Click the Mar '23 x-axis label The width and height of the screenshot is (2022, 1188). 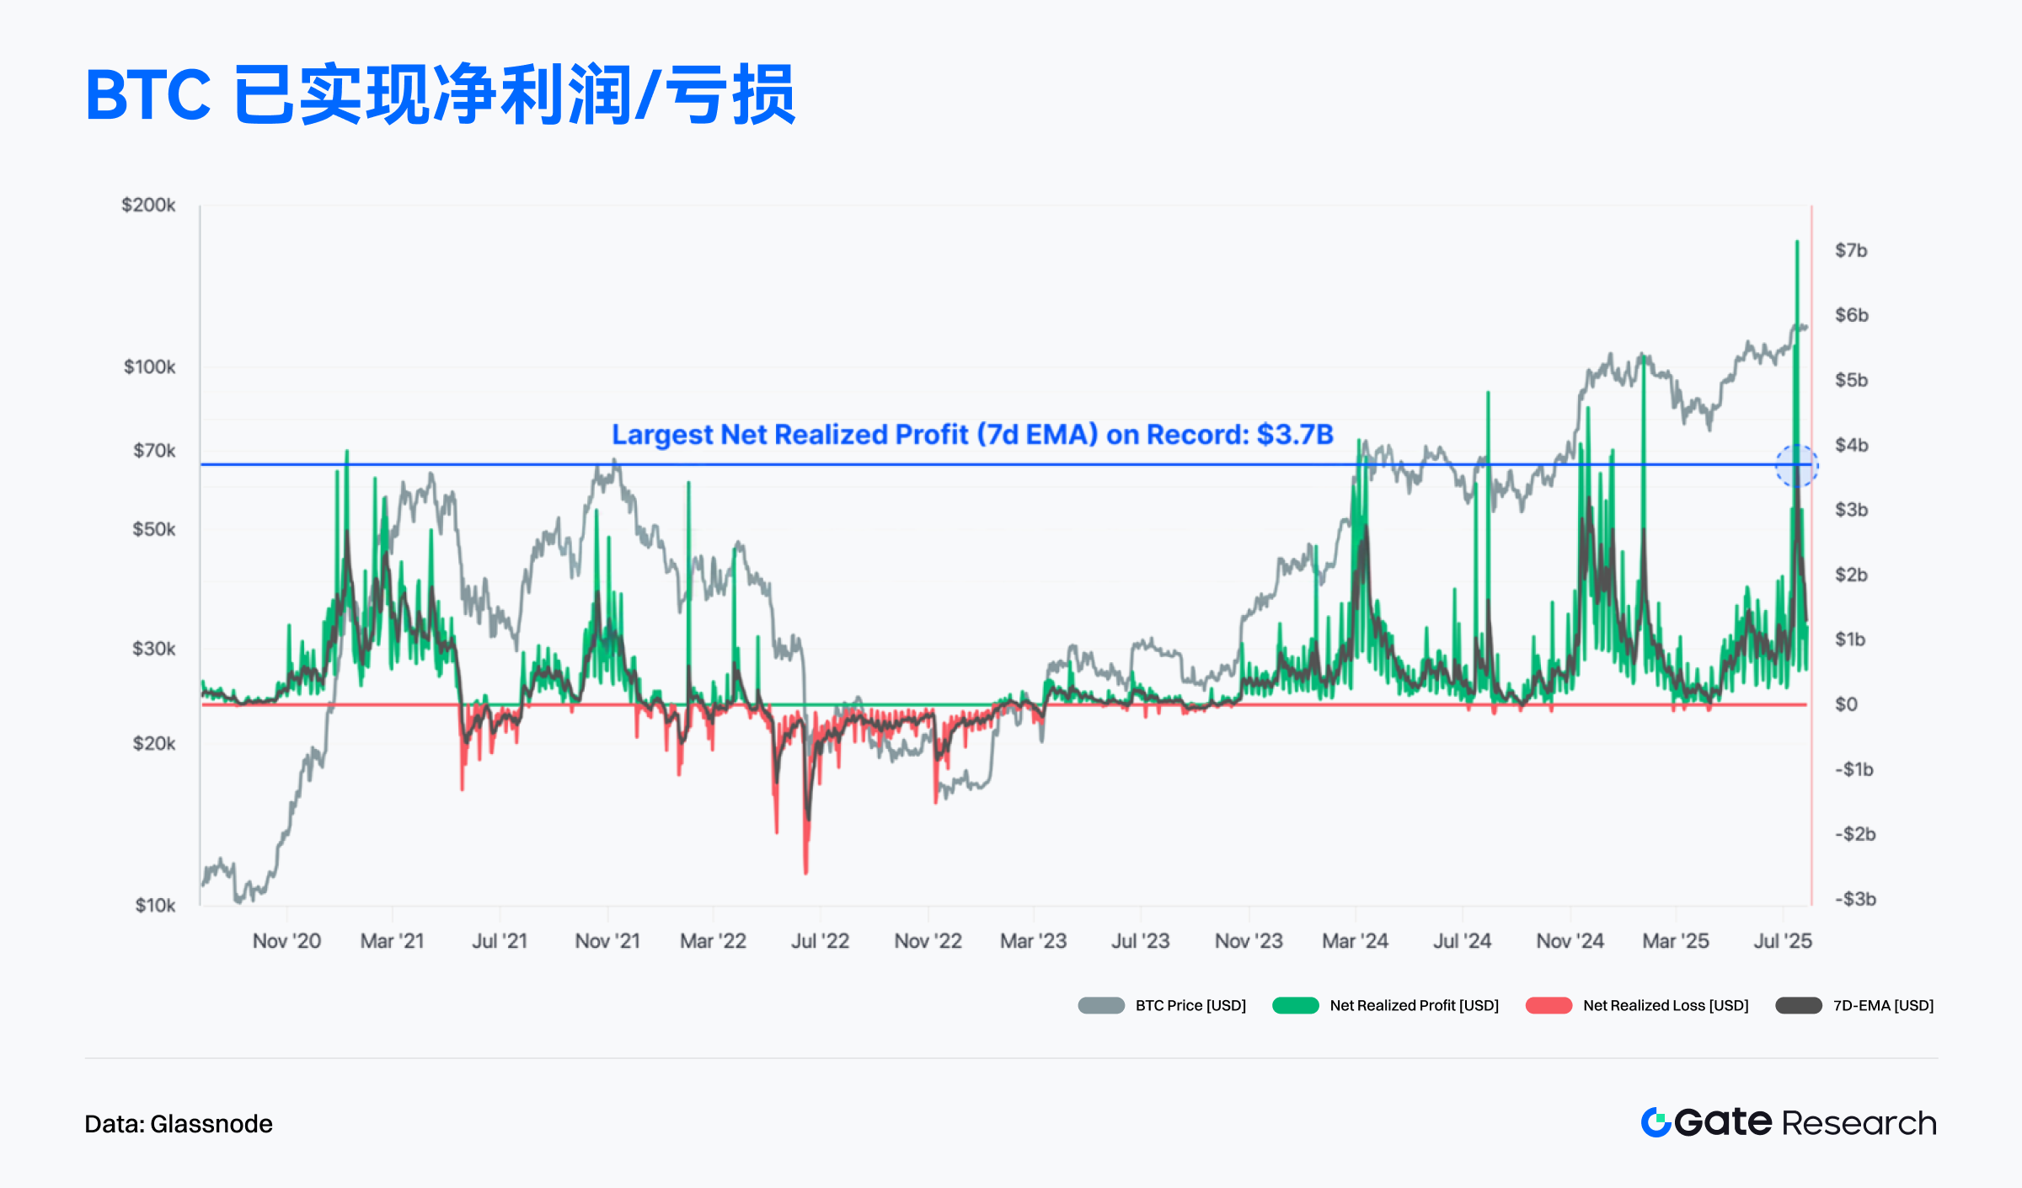(1033, 941)
